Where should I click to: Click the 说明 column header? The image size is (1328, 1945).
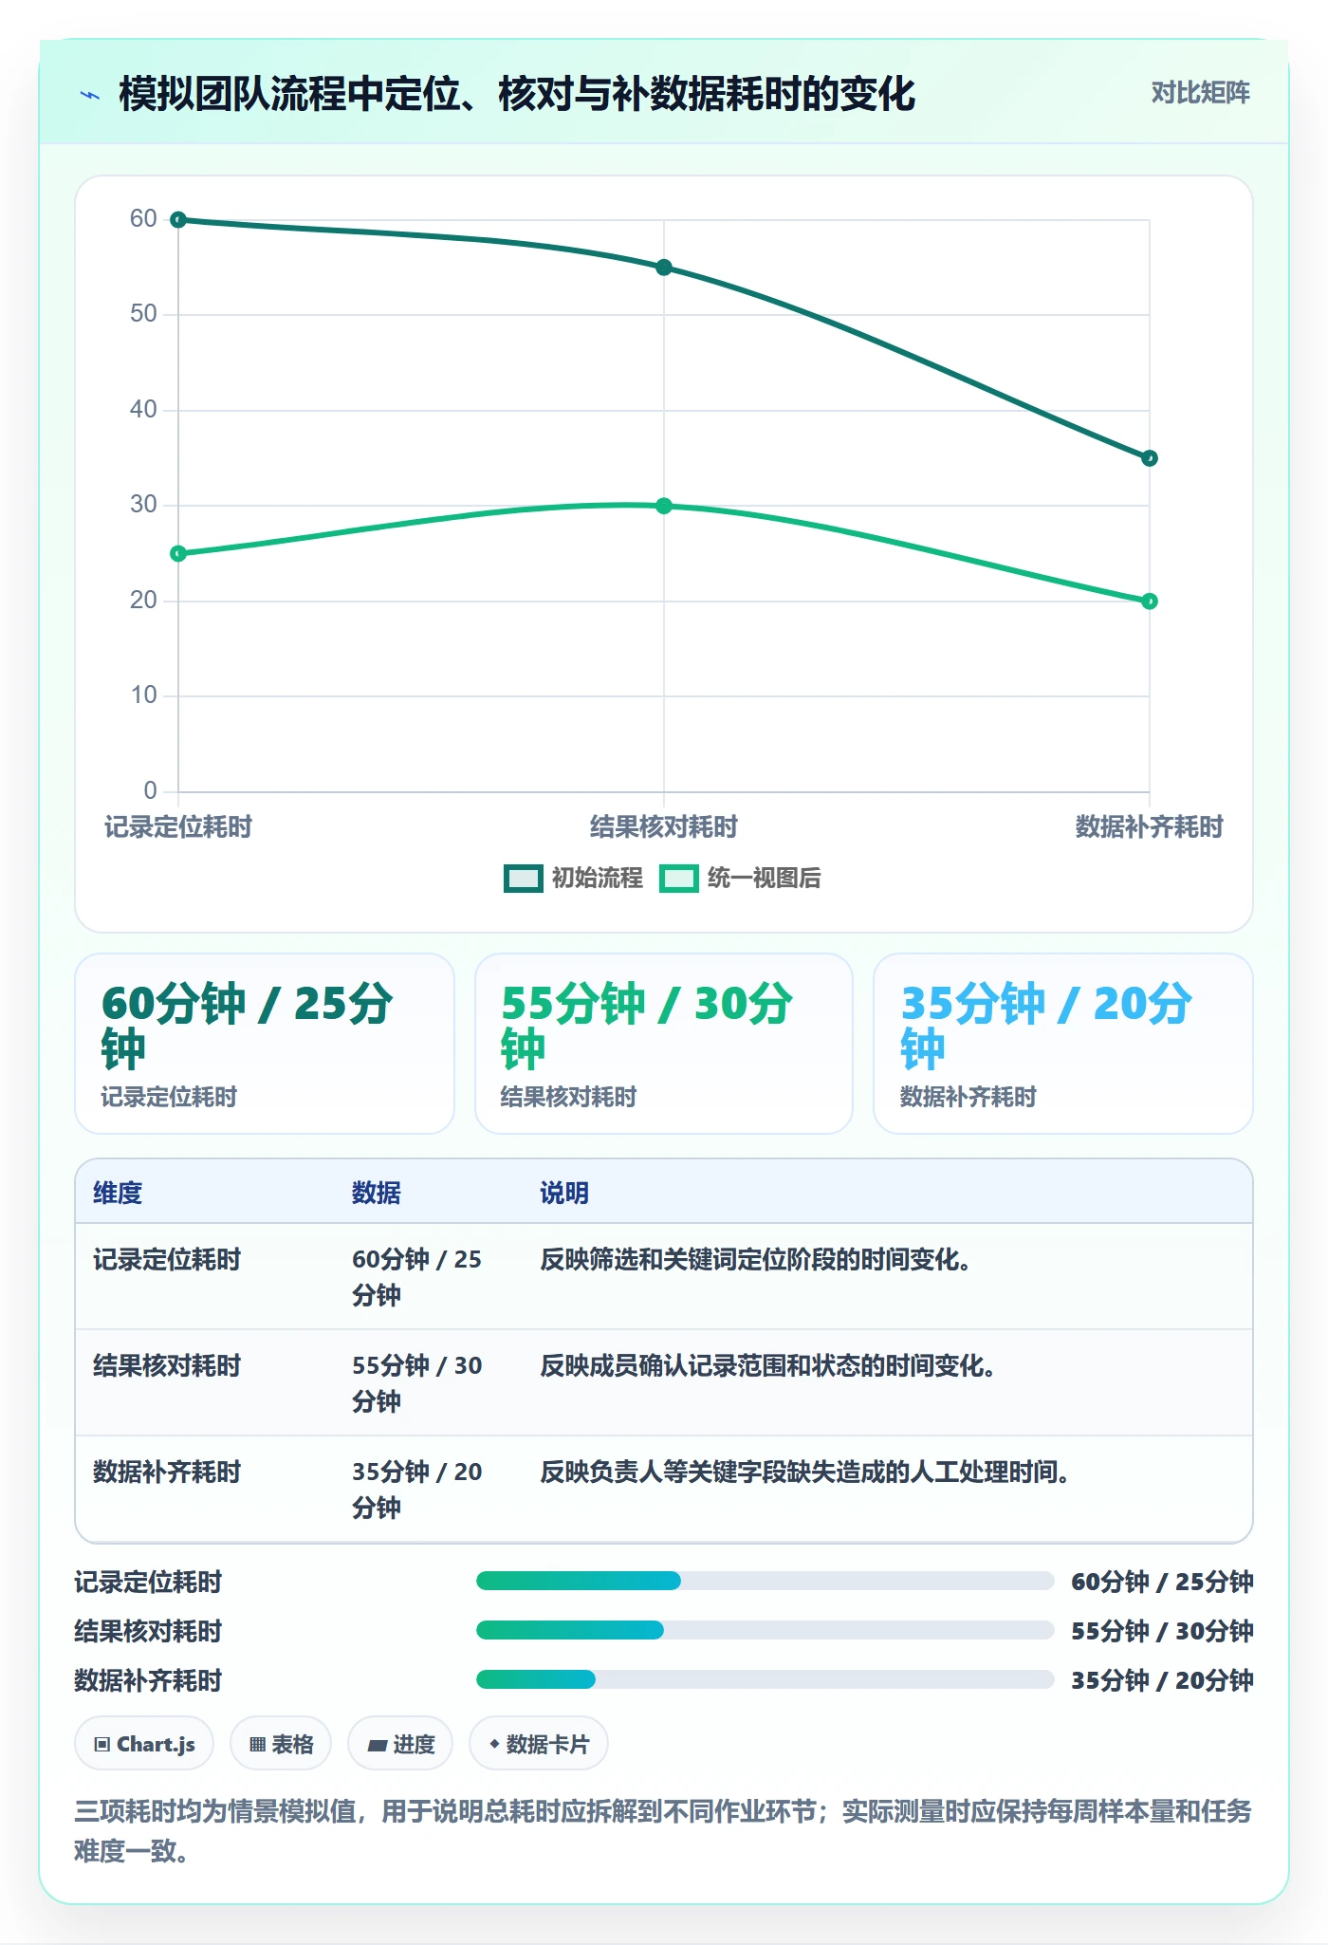[564, 1193]
